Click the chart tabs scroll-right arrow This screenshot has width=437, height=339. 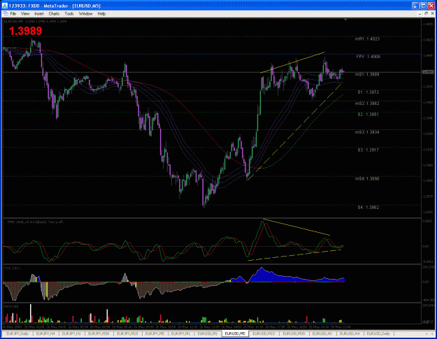point(432,333)
